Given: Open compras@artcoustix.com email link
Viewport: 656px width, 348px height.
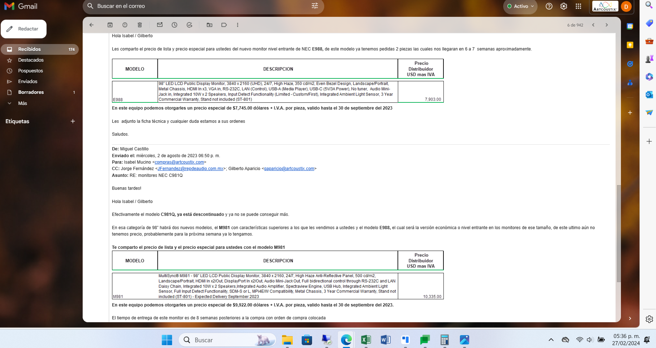Looking at the screenshot, I should [x=179, y=162].
